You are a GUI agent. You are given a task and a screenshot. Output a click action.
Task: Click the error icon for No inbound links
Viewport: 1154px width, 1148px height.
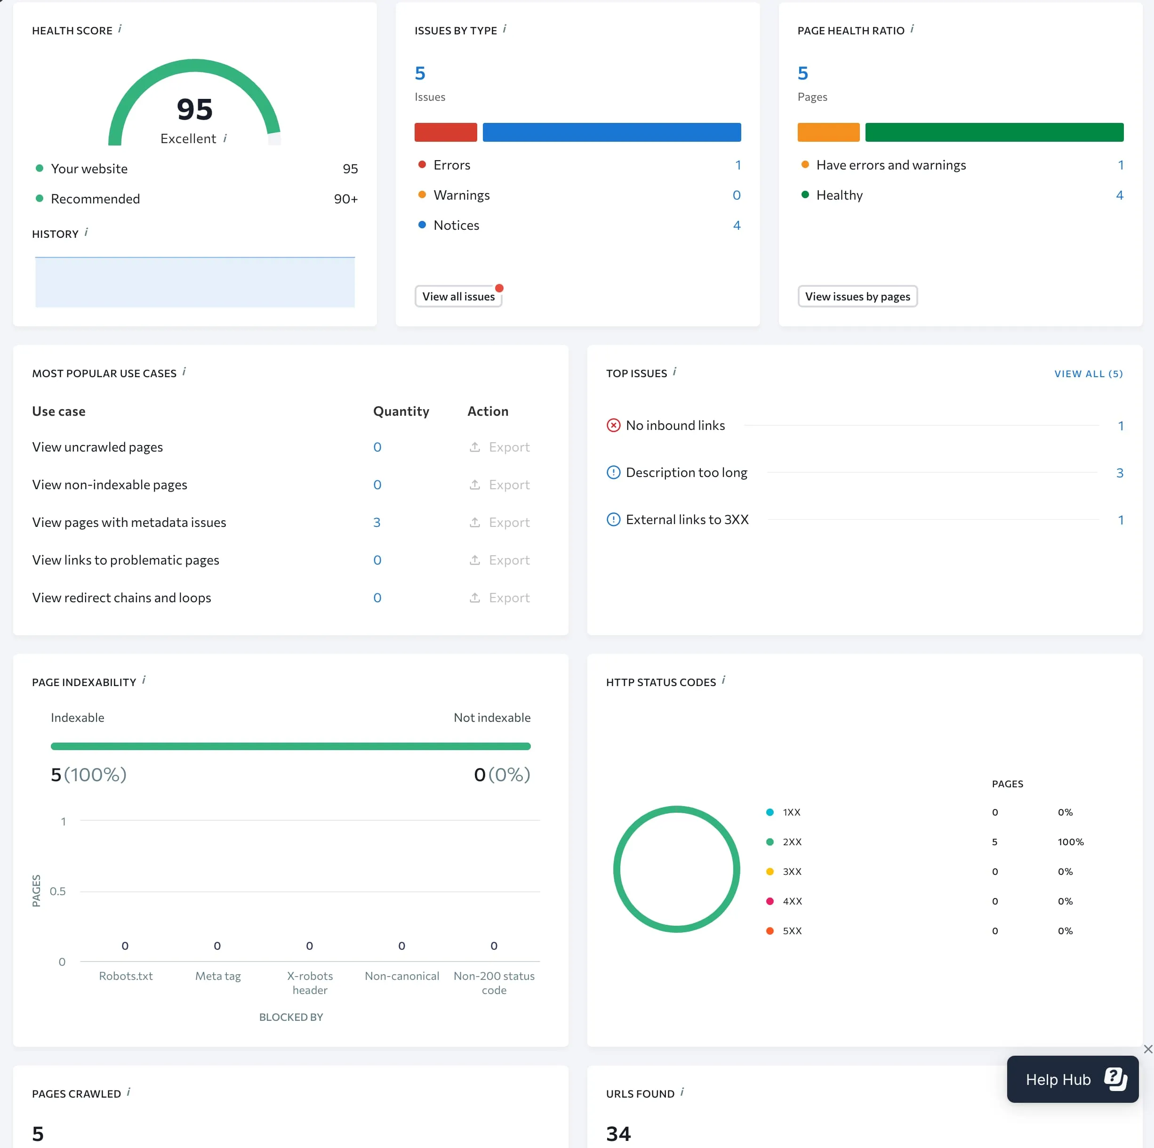click(x=613, y=426)
